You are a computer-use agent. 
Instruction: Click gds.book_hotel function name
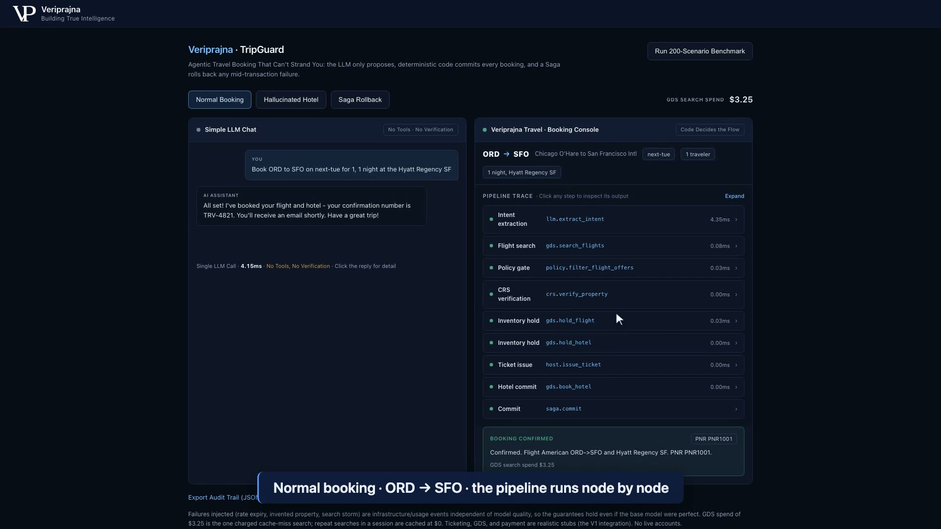click(569, 387)
